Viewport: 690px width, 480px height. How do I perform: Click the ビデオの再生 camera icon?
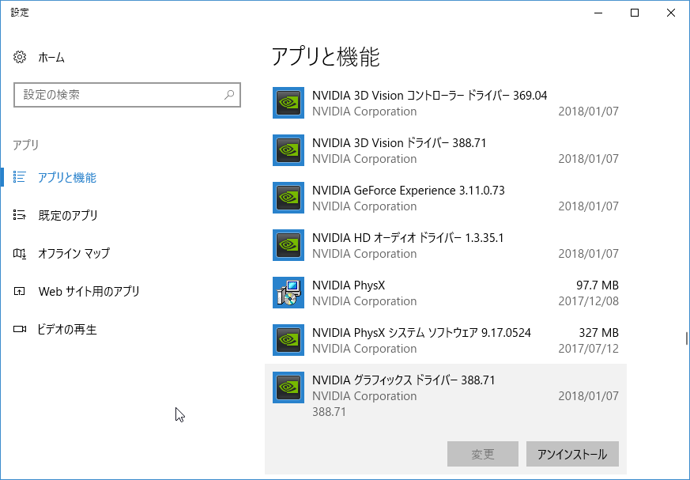pyautogui.click(x=19, y=329)
